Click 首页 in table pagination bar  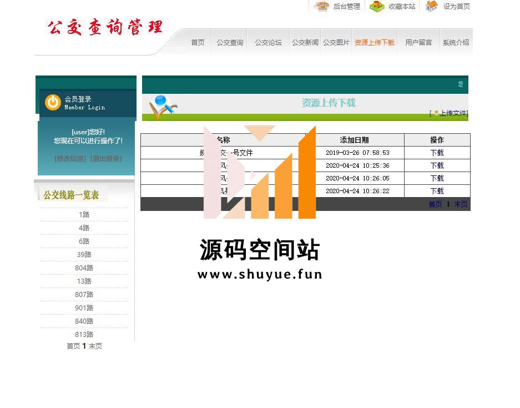(435, 204)
